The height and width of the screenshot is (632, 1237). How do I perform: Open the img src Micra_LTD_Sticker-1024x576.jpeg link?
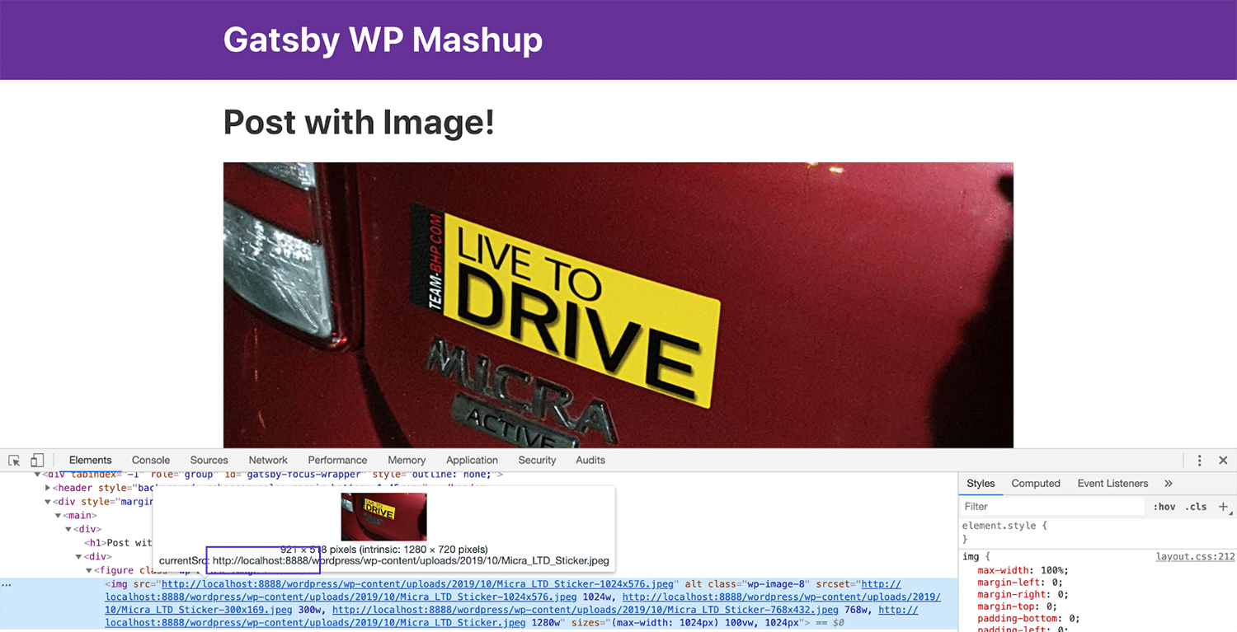(419, 584)
